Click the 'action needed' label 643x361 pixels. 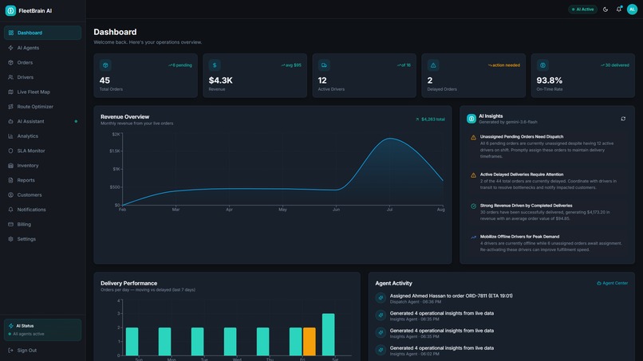[504, 65]
